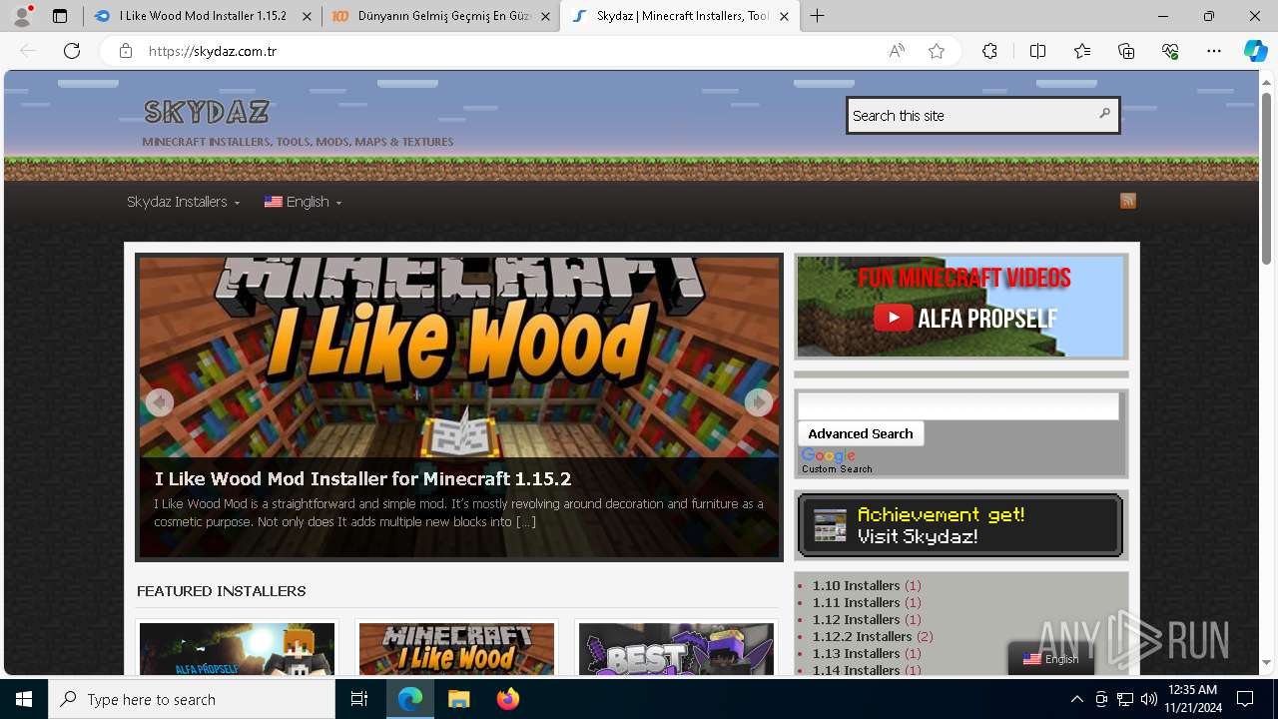Image resolution: width=1278 pixels, height=719 pixels.
Task: Click the Google Custom Search input
Action: pos(958,405)
